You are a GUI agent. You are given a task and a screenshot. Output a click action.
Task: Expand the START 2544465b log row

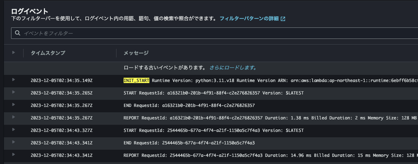coord(14,130)
